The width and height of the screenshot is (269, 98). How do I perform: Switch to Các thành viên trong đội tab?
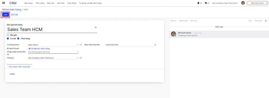(19, 67)
